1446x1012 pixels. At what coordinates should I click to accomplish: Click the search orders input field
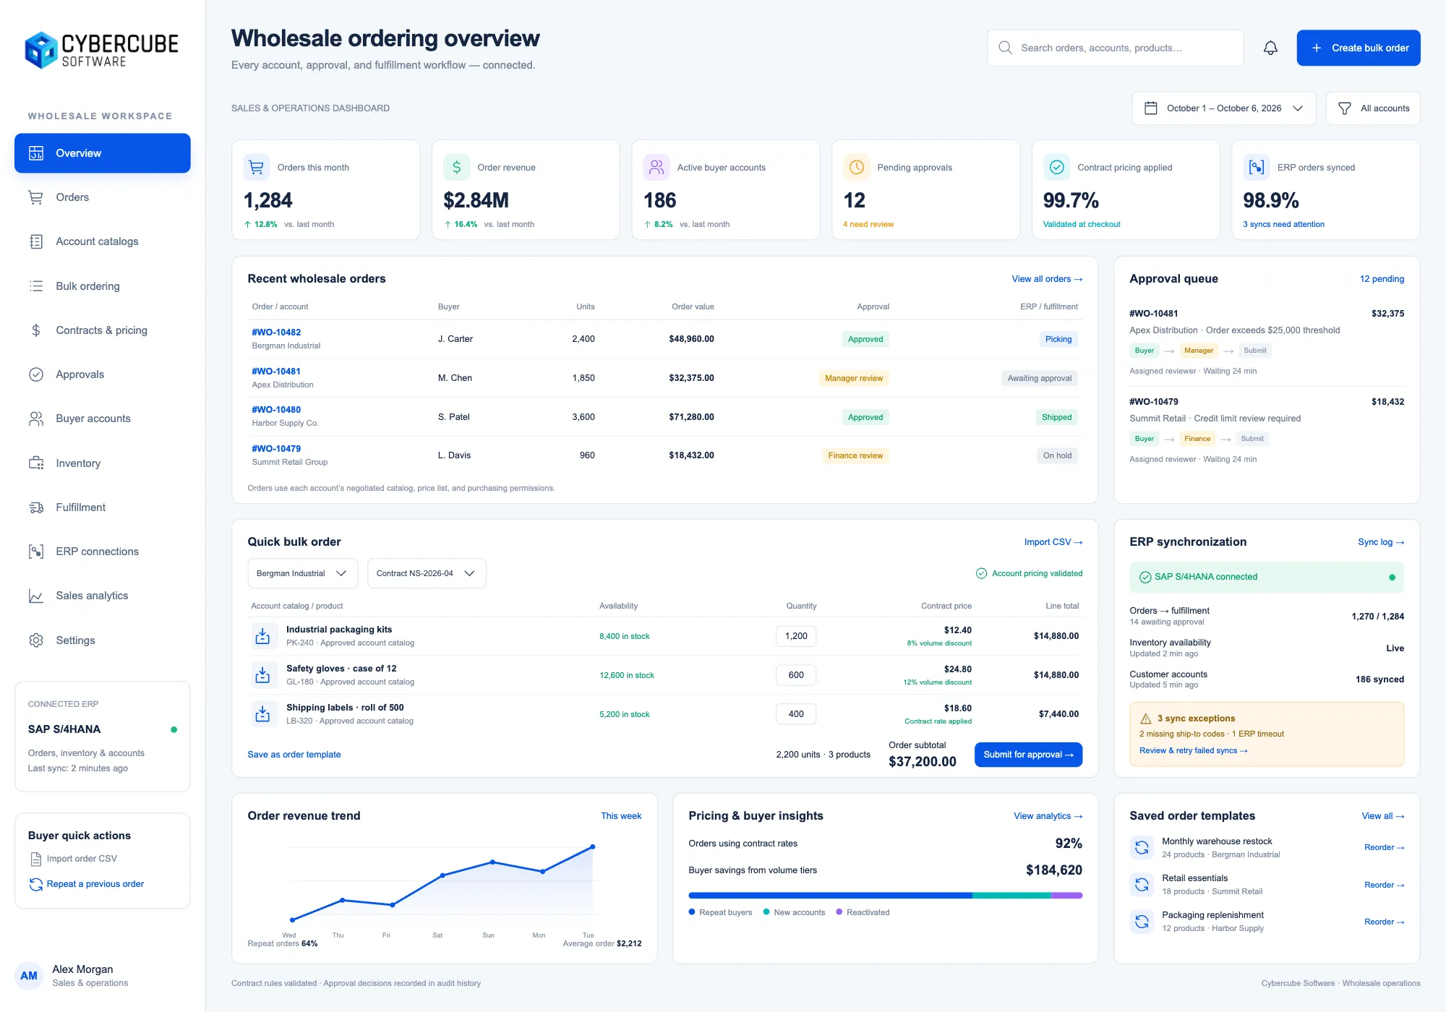click(1116, 48)
